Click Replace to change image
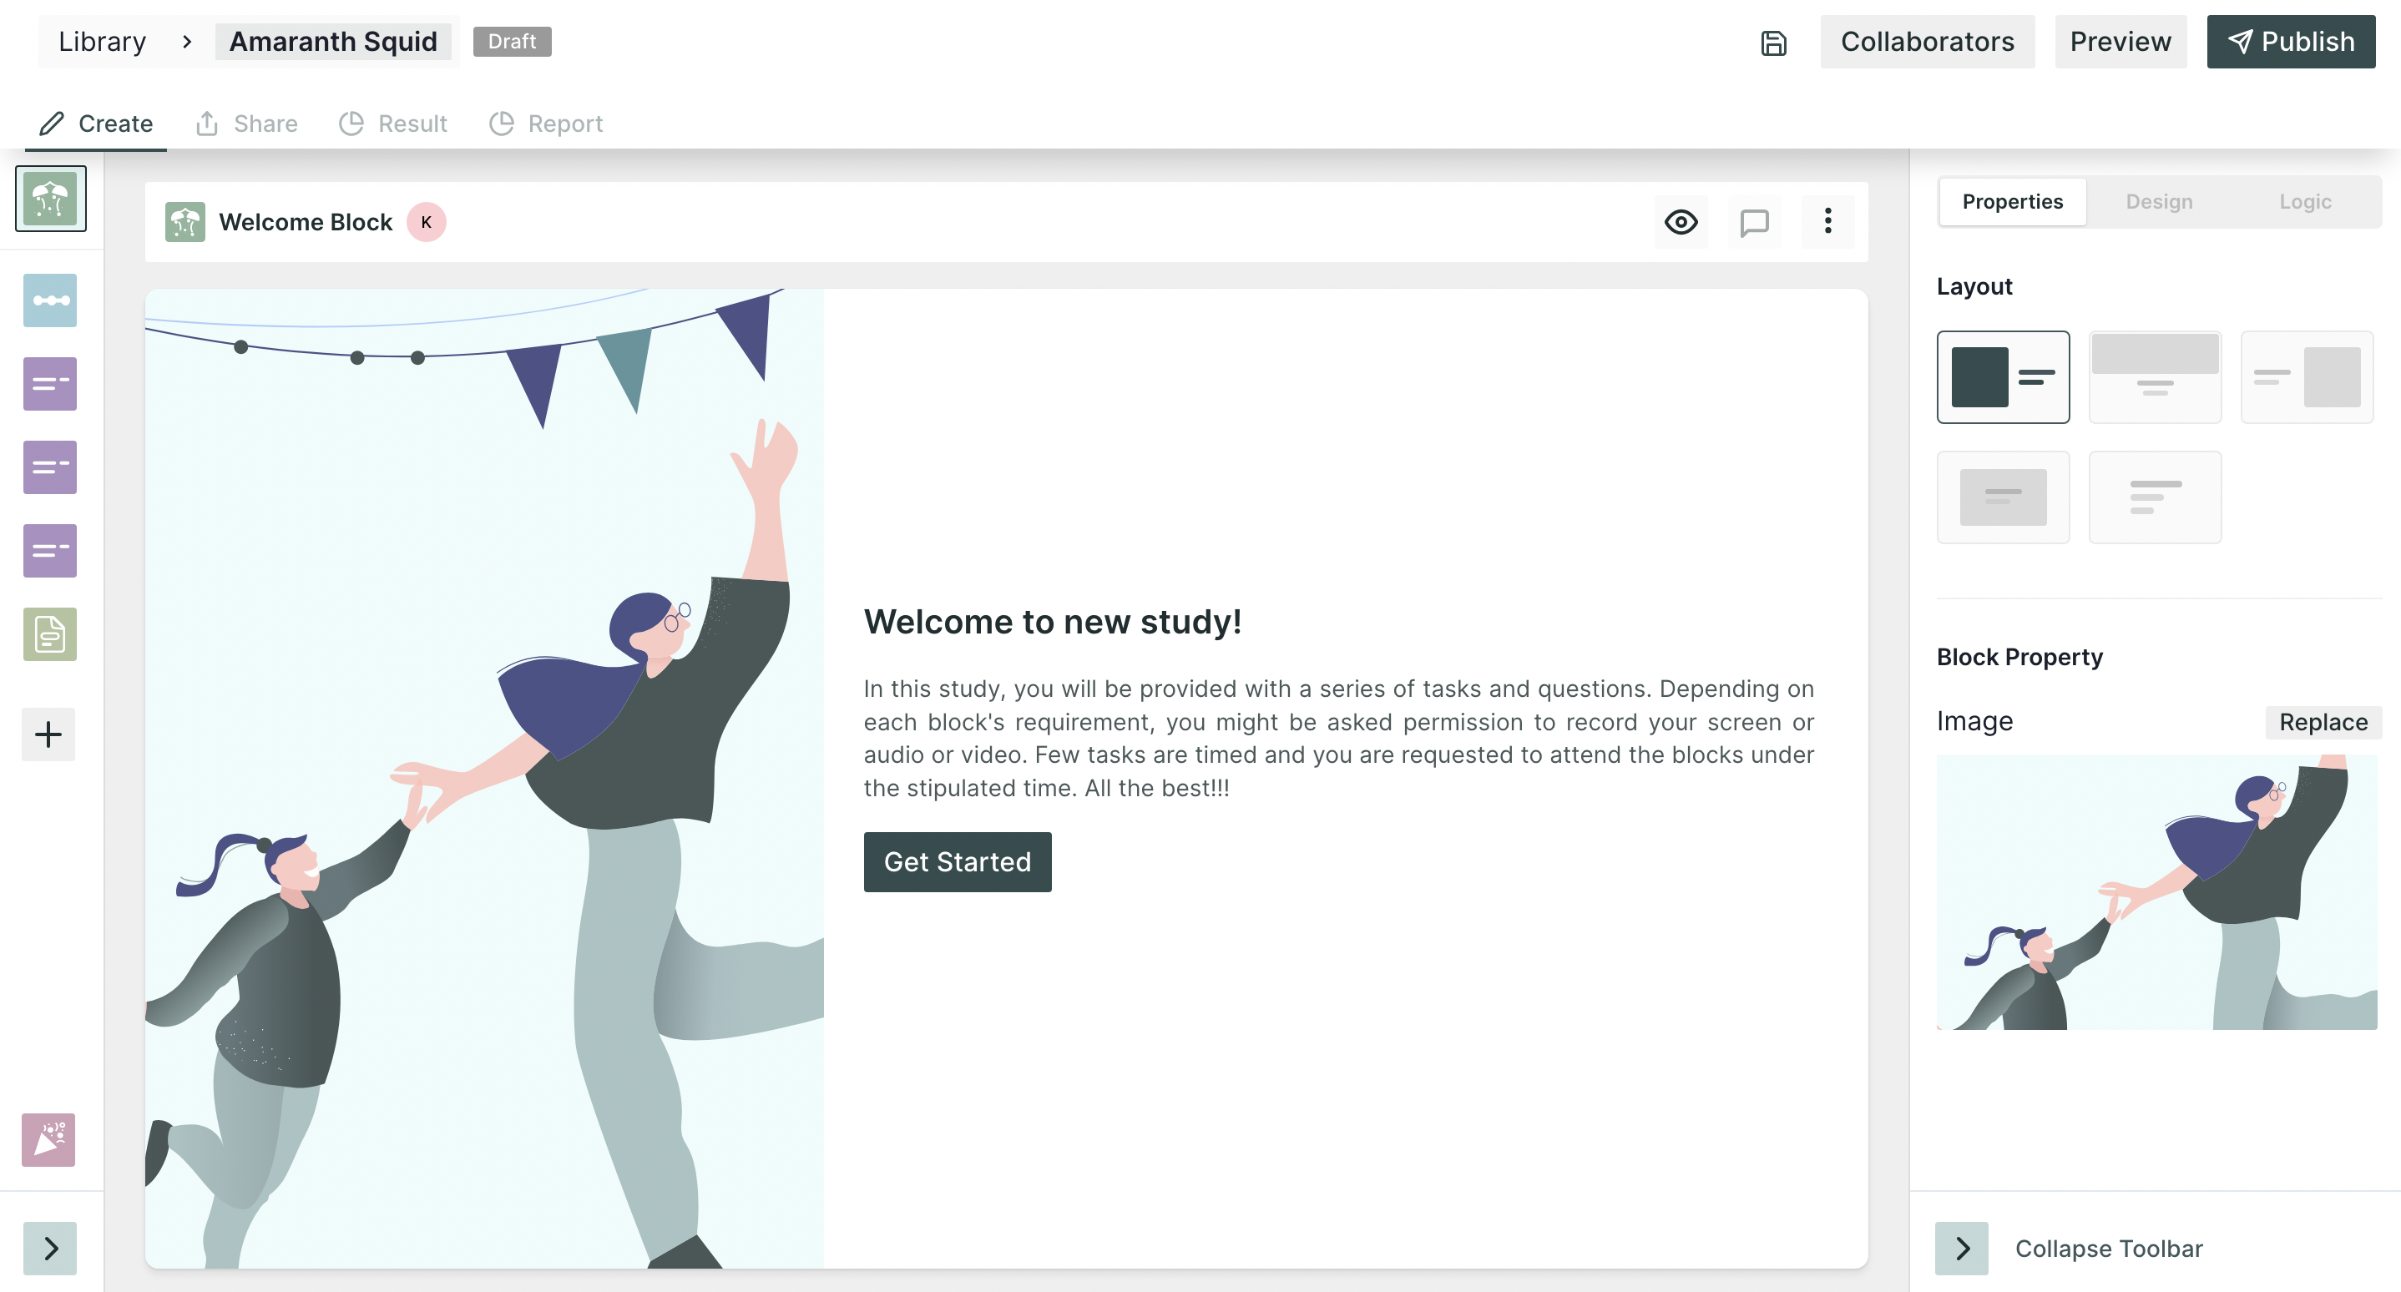 tap(2323, 722)
